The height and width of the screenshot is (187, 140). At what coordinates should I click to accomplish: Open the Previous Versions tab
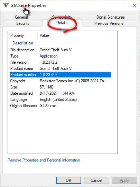coord(109,23)
